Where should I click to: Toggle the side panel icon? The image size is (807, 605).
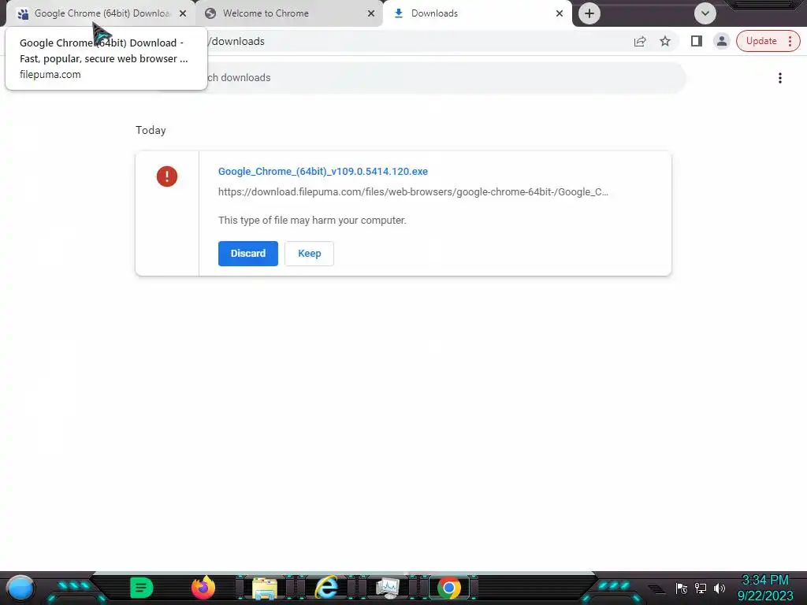[x=697, y=41]
